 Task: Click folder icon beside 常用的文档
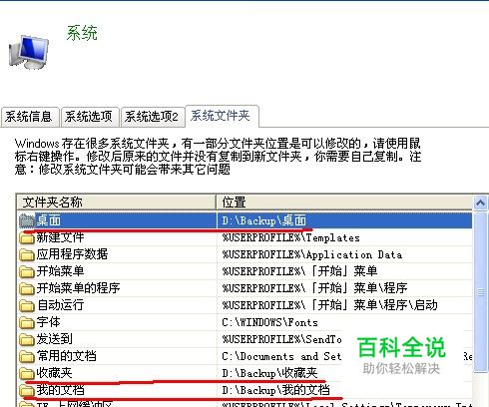(x=27, y=356)
